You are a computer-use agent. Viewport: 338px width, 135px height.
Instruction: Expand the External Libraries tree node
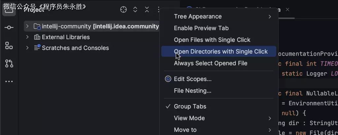[27, 37]
